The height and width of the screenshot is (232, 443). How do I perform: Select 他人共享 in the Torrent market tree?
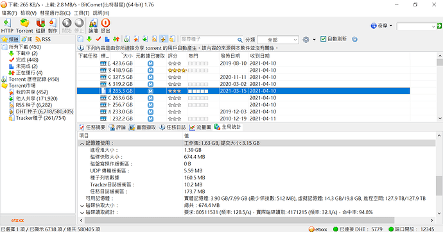[37, 99]
